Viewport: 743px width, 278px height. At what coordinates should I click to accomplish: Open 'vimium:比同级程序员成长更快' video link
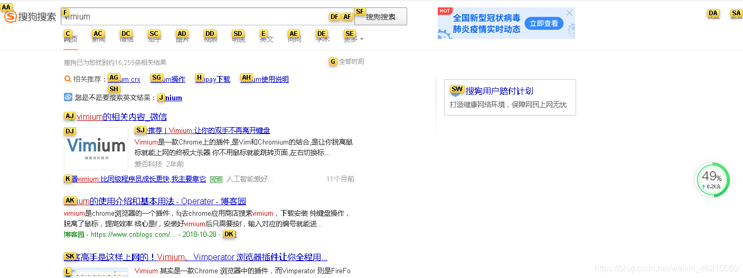click(135, 179)
